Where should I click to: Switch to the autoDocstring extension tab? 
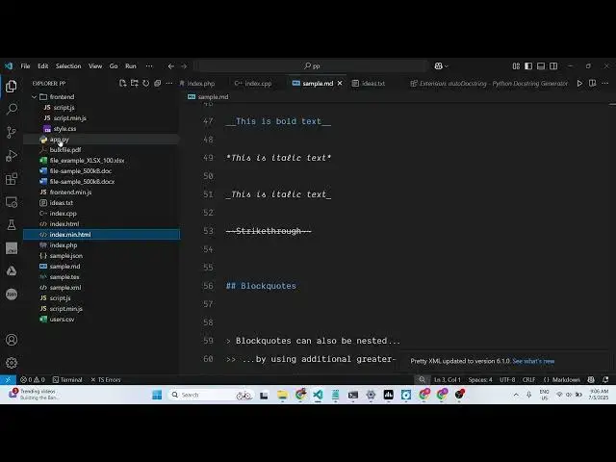(489, 84)
